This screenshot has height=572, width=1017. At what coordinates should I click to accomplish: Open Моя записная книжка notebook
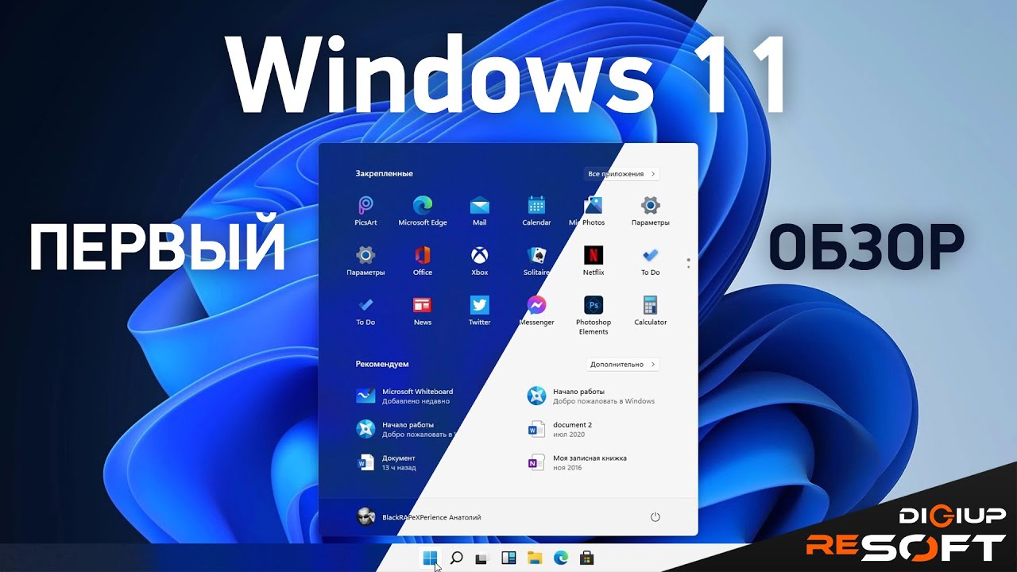578,462
